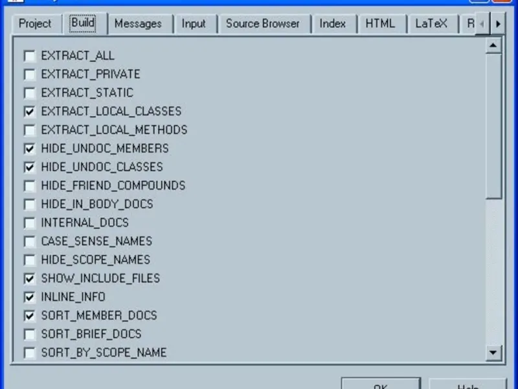Click tab strip left scroll arrow

[x=482, y=24]
